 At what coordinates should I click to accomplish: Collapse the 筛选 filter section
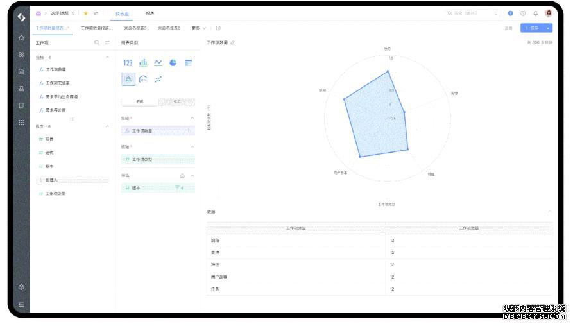click(192, 176)
